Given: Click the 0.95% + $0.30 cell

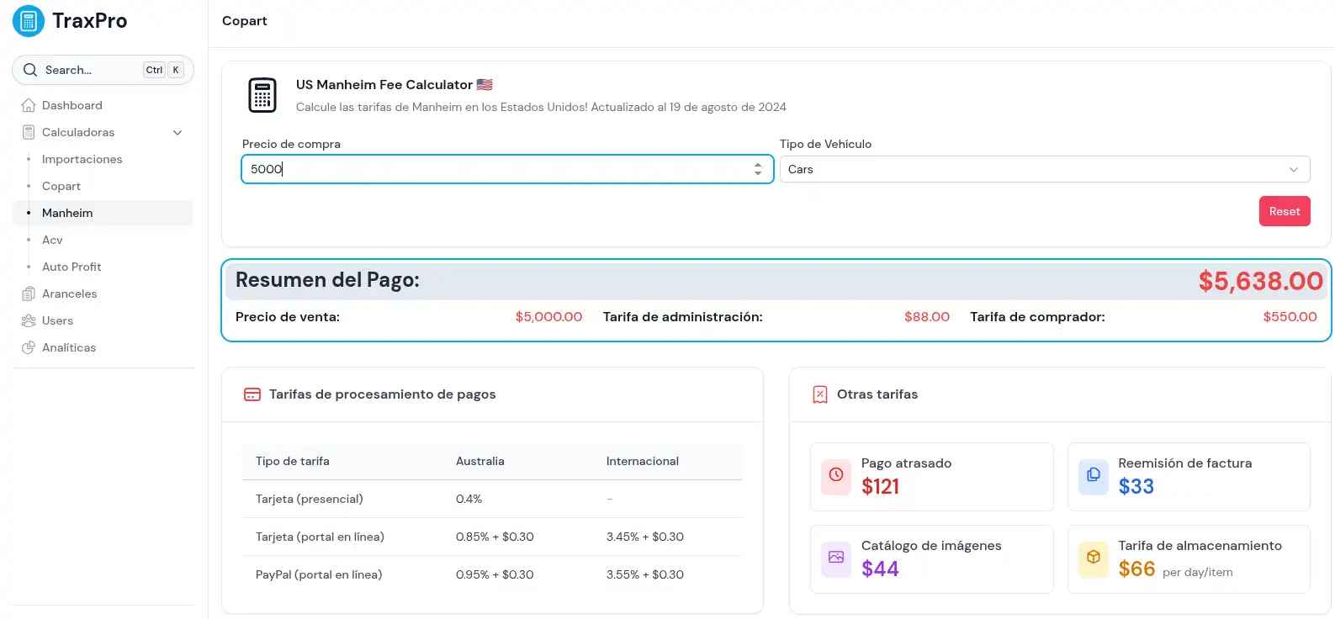Looking at the screenshot, I should tap(495, 574).
